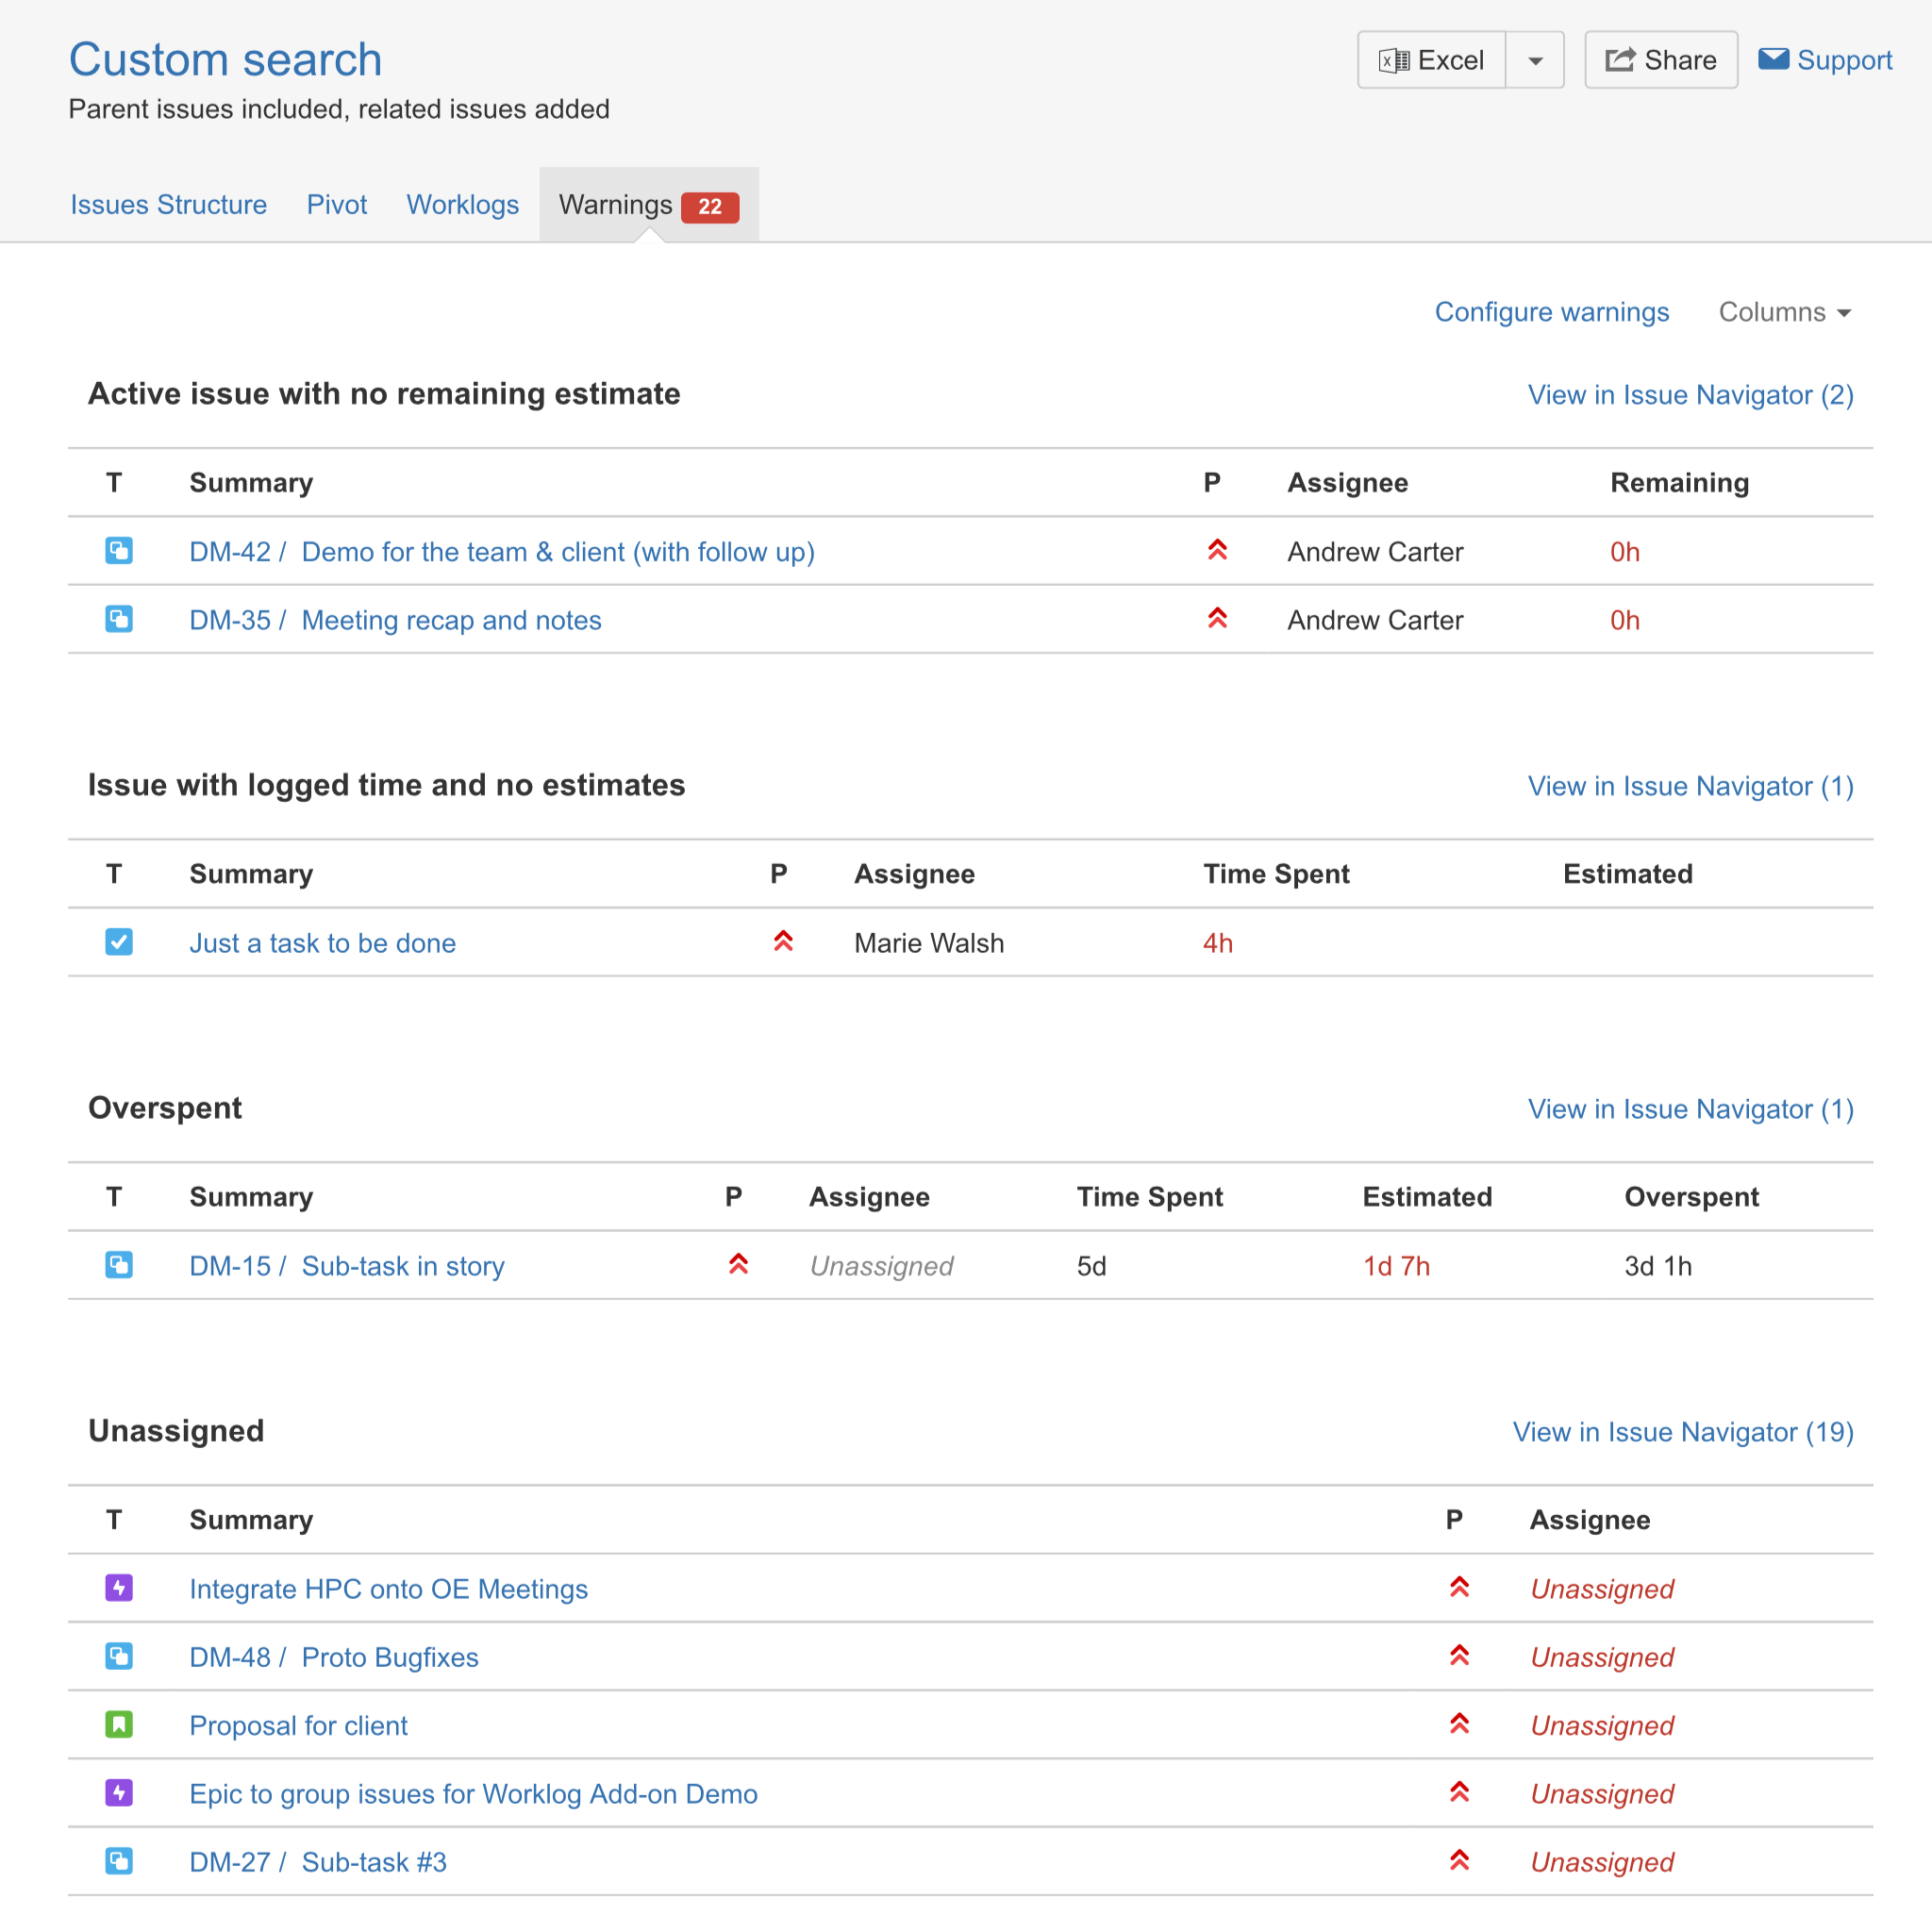This screenshot has height=1932, width=1932.
Task: Open the Excel export options dropdown arrow
Action: 1535,60
